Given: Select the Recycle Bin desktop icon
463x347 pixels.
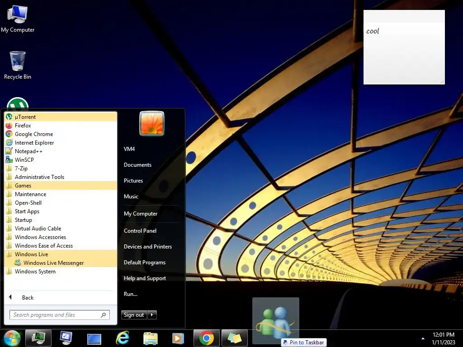Looking at the screenshot, I should pos(18,66).
